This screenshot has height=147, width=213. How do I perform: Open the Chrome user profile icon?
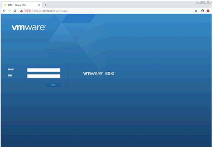[203, 11]
